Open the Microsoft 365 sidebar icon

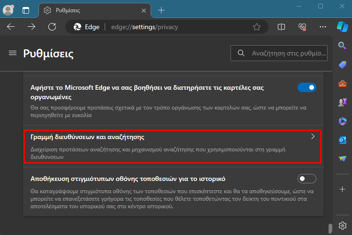pos(342,121)
